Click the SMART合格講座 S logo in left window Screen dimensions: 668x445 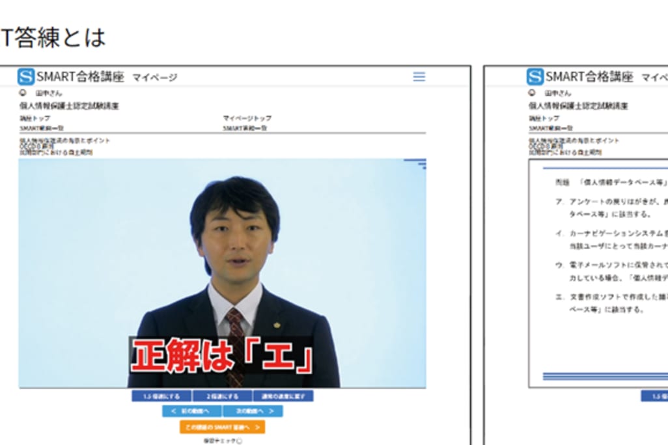[x=26, y=77]
